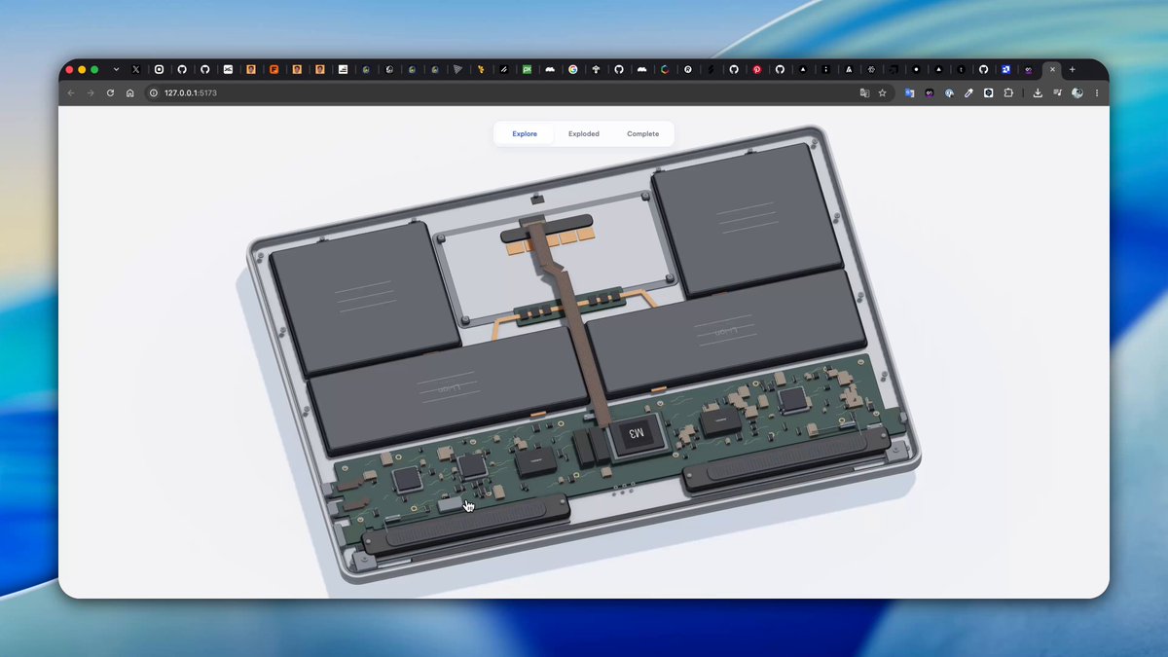Close the active tab with the X

pyautogui.click(x=1052, y=69)
